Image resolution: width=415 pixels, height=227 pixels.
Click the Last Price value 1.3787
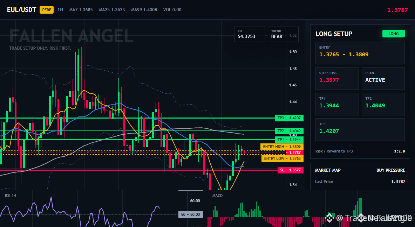pyautogui.click(x=398, y=182)
